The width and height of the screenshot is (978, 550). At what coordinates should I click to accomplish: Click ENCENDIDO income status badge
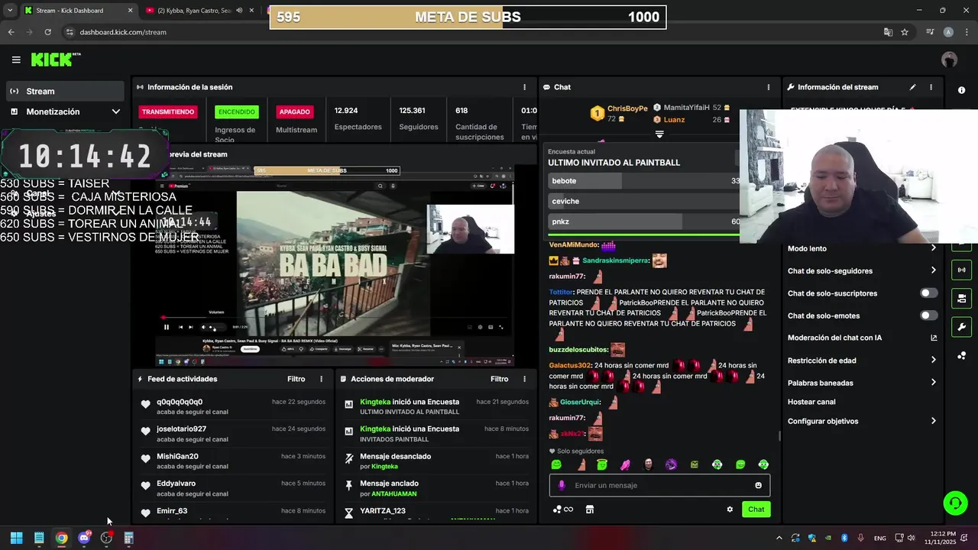click(237, 112)
